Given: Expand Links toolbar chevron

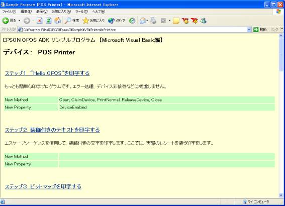Looking at the screenshot, I should 281,29.
